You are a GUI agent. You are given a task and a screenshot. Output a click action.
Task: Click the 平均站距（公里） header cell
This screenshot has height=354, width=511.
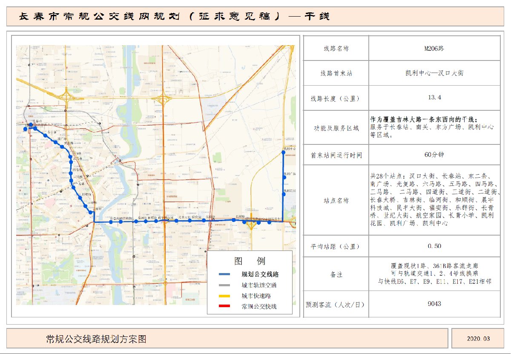pos(336,247)
